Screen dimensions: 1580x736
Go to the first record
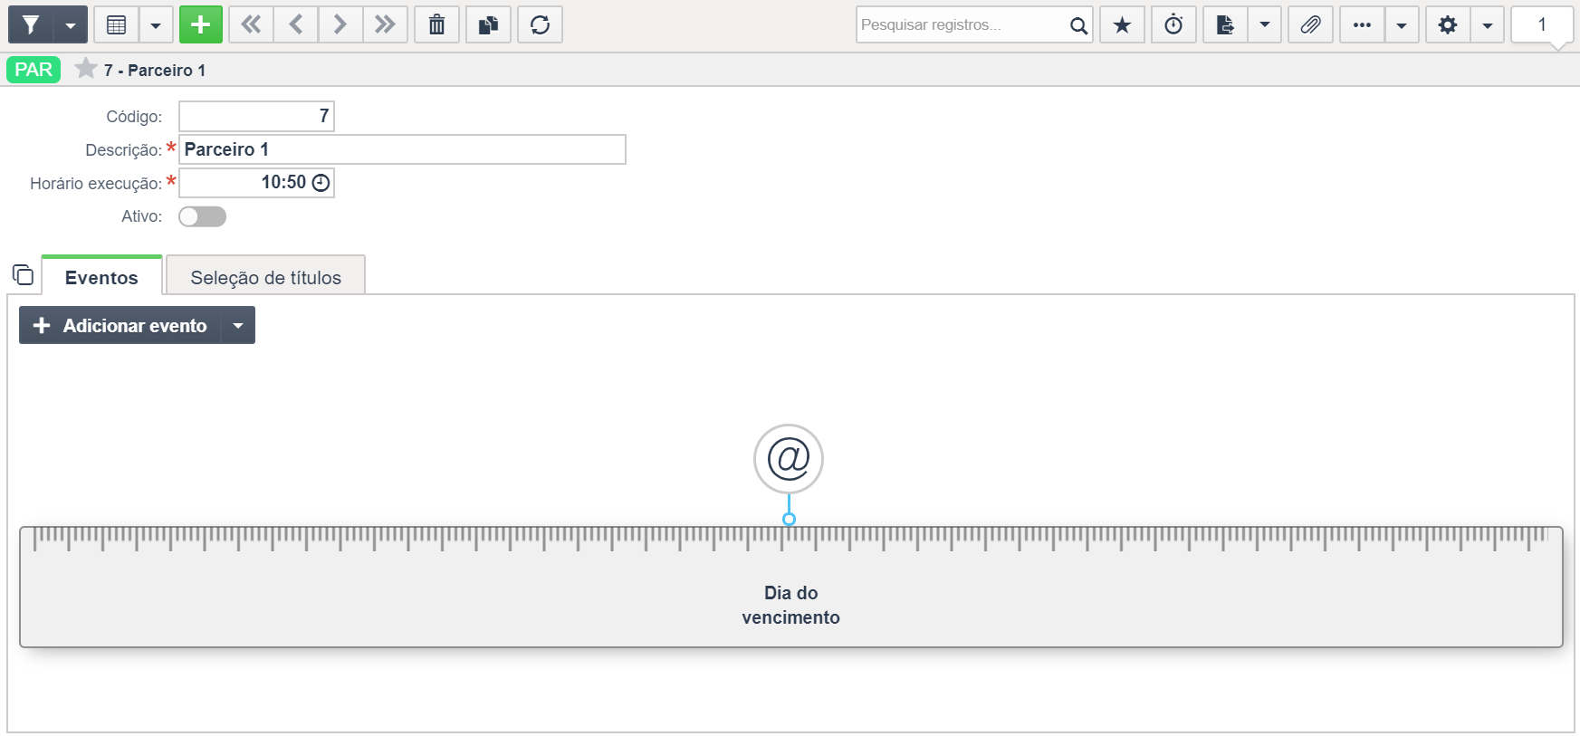(x=251, y=24)
